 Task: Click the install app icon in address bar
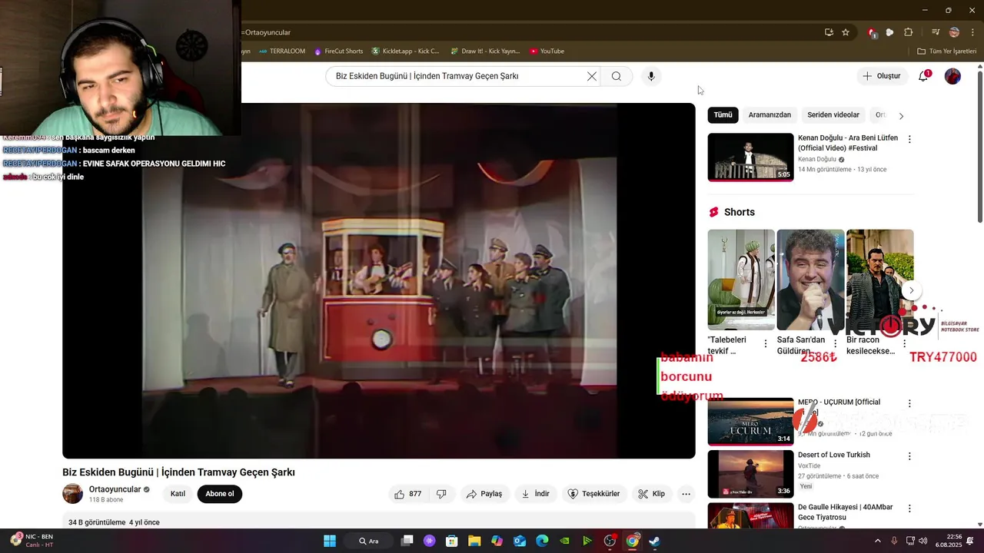point(829,32)
